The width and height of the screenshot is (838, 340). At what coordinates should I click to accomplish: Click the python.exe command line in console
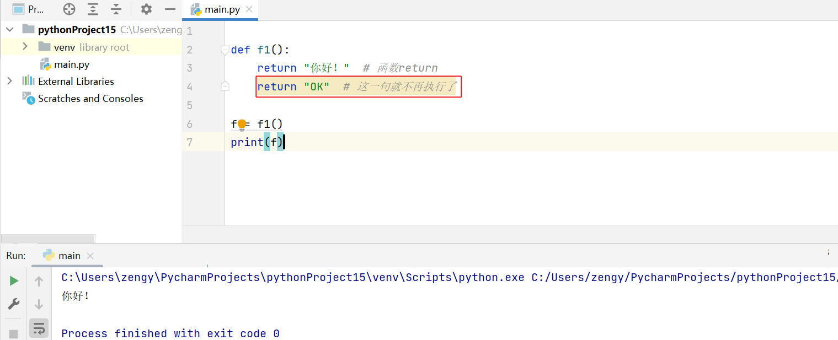tap(450, 277)
